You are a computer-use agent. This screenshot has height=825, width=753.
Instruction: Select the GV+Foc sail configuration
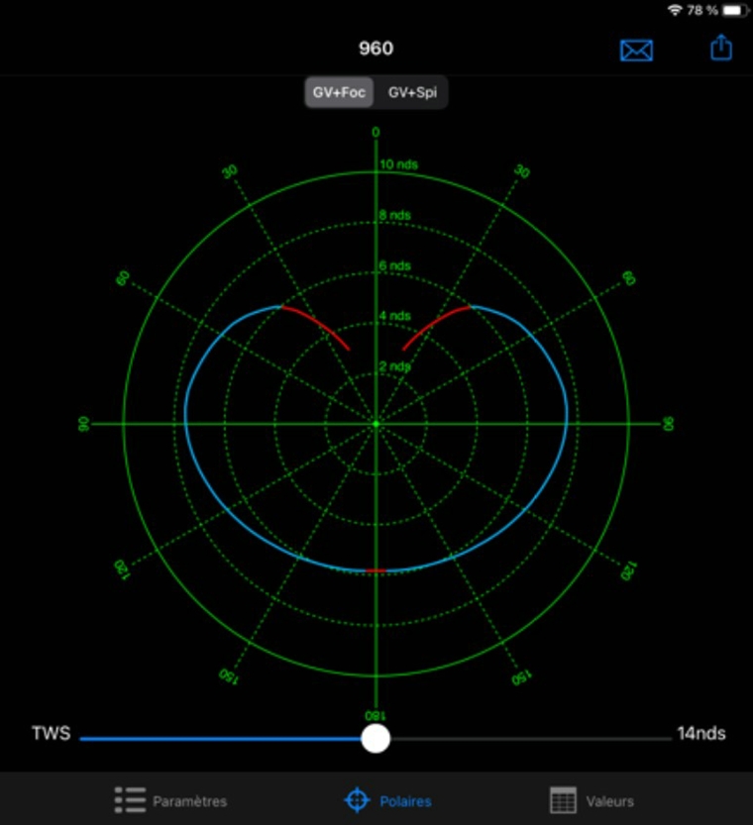[339, 93]
